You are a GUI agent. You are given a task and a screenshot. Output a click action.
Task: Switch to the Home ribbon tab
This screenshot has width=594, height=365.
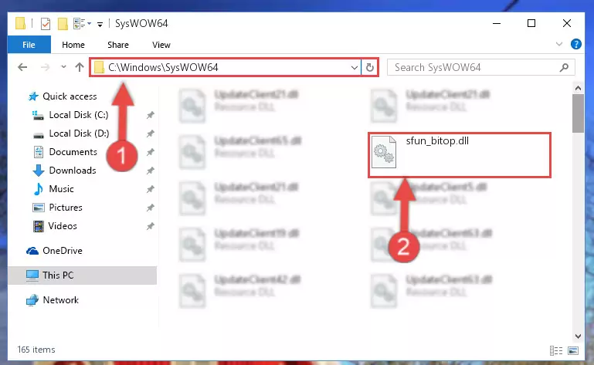pyautogui.click(x=73, y=45)
